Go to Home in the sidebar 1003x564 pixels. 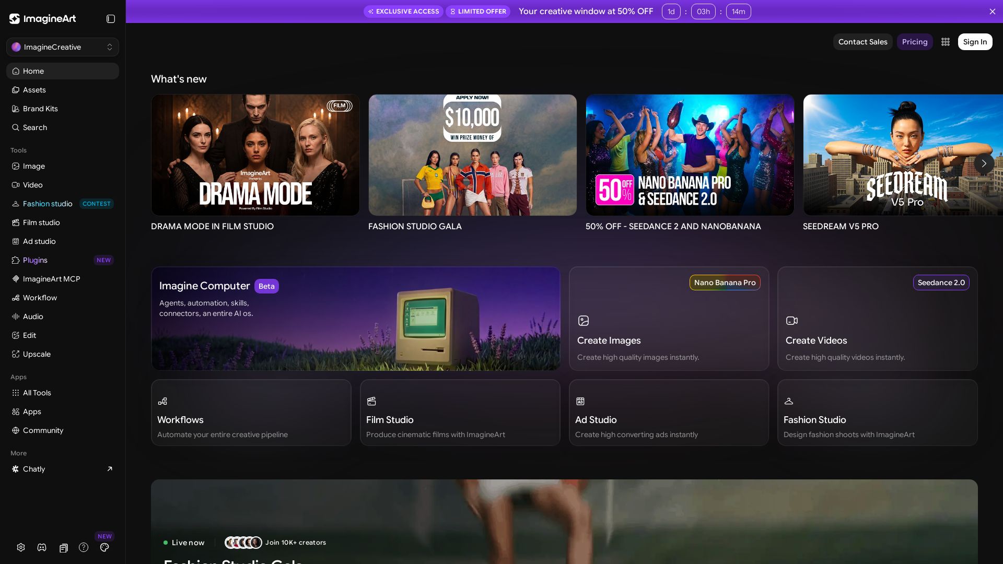pyautogui.click(x=63, y=71)
